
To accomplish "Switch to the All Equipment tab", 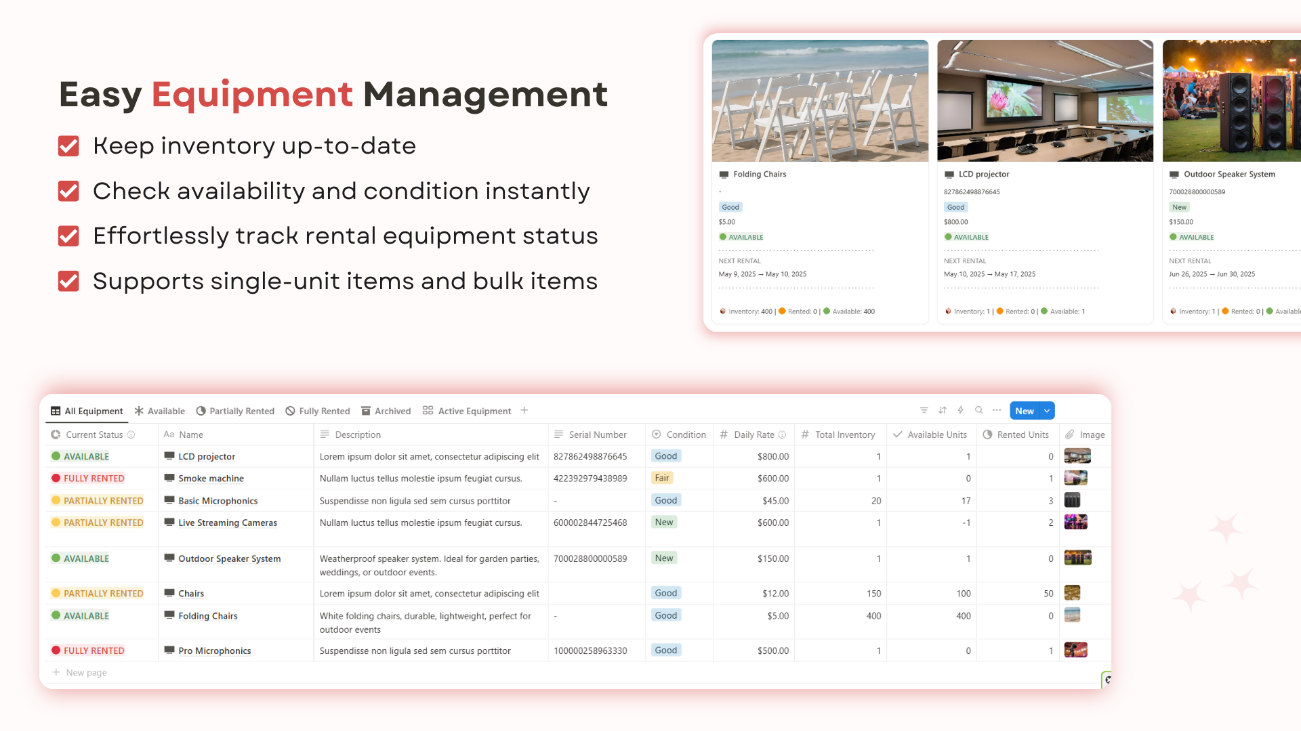I will (87, 411).
